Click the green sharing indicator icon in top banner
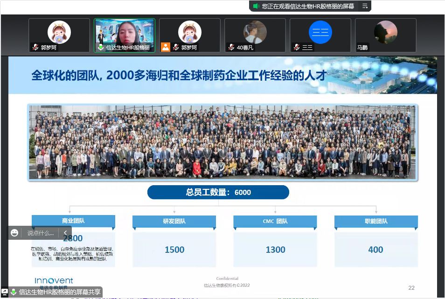The image size is (445, 299). pos(256,6)
